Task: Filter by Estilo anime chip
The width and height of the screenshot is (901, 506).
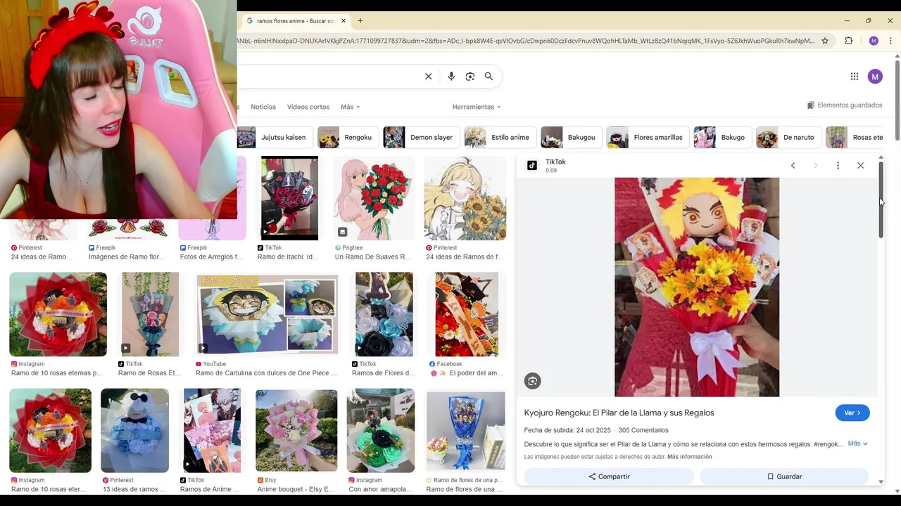Action: coord(500,138)
